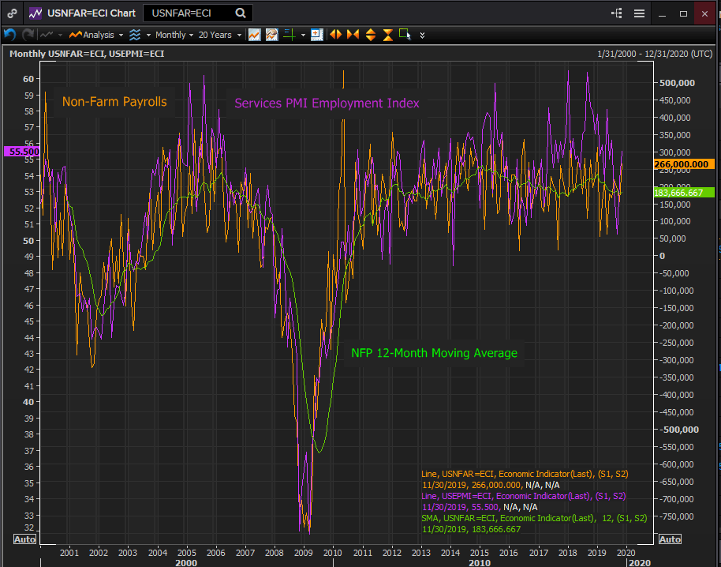Click the link chain icon

tap(13, 13)
